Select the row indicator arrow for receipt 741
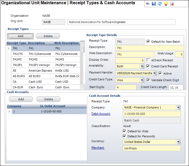Viewport: 189px width, 166px height. coord(9,48)
